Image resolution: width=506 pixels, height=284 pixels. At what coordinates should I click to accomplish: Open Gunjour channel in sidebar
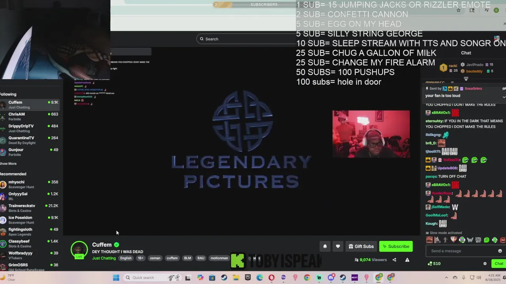(x=30, y=152)
